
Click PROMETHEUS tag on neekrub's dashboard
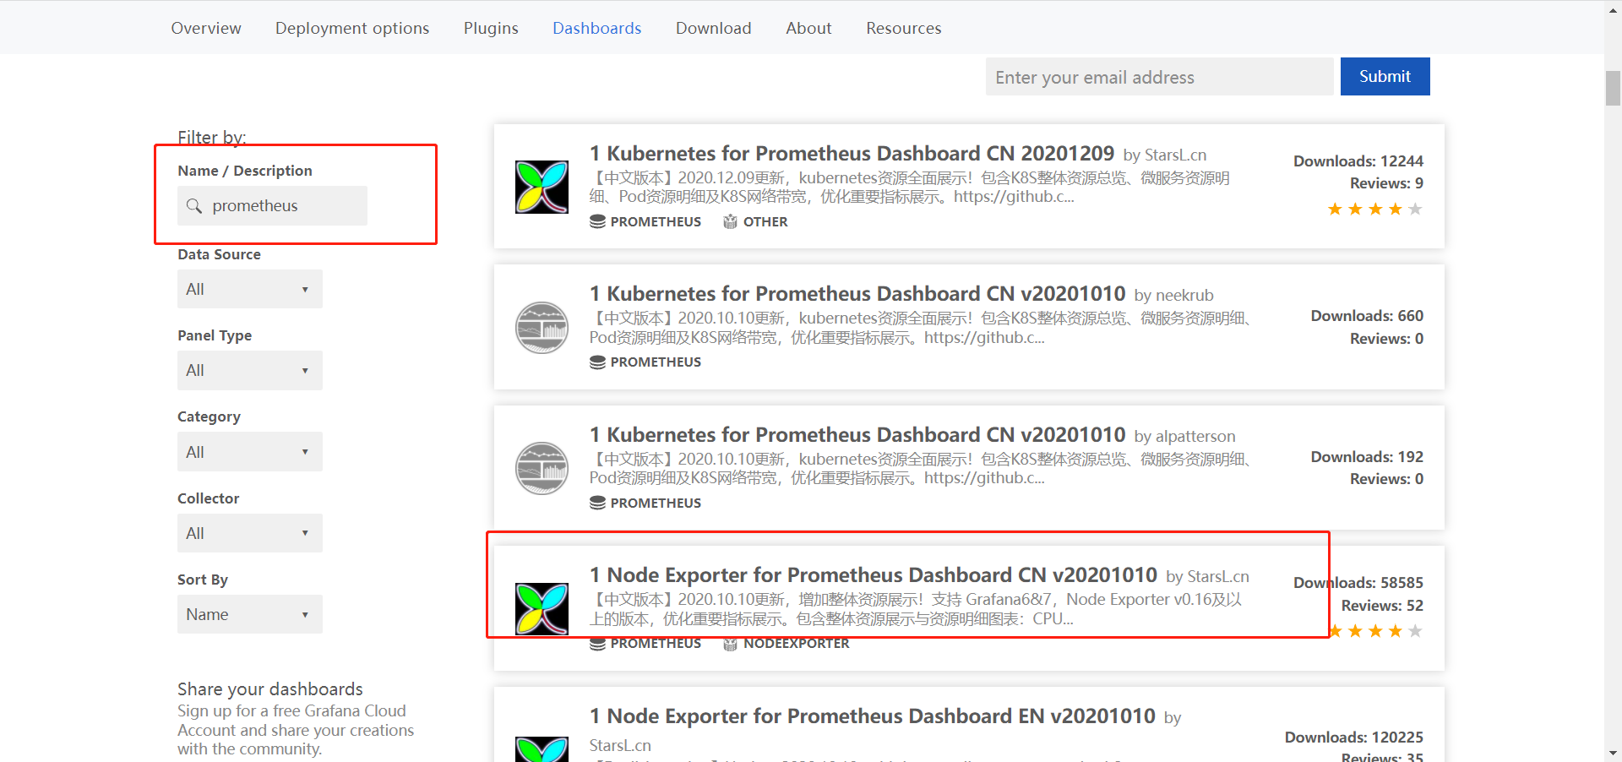656,362
